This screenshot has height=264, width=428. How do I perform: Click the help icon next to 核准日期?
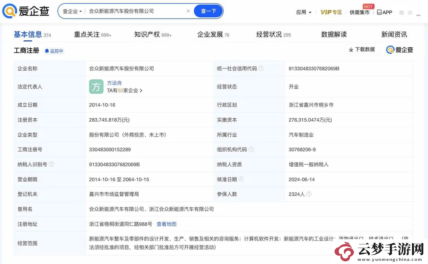tap(241, 179)
